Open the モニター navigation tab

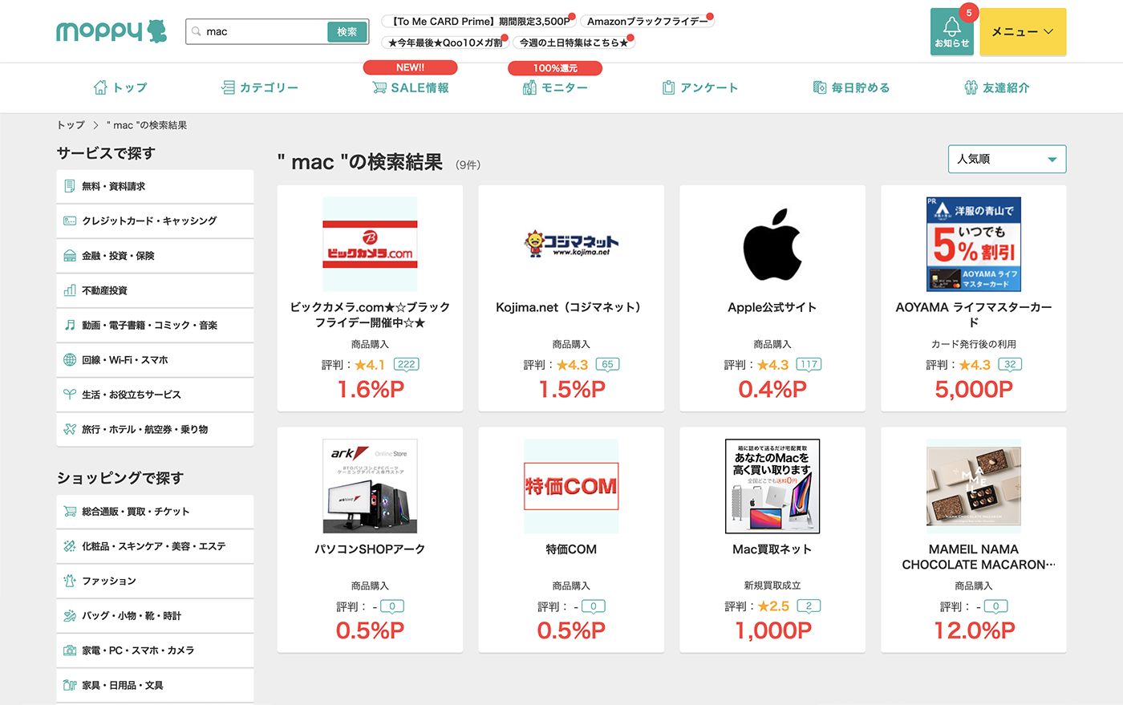pyautogui.click(x=555, y=87)
